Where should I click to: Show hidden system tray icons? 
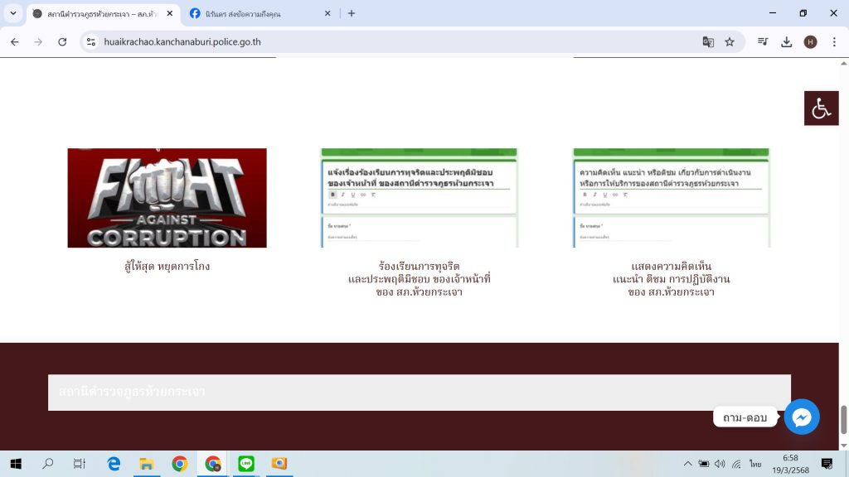pyautogui.click(x=687, y=464)
